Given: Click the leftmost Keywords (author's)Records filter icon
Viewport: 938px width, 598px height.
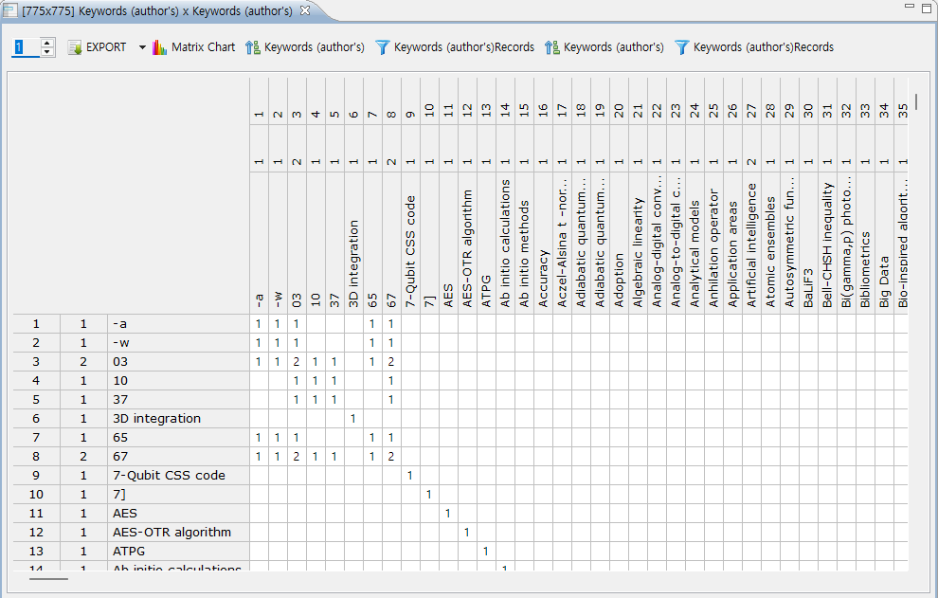Looking at the screenshot, I should pos(383,47).
